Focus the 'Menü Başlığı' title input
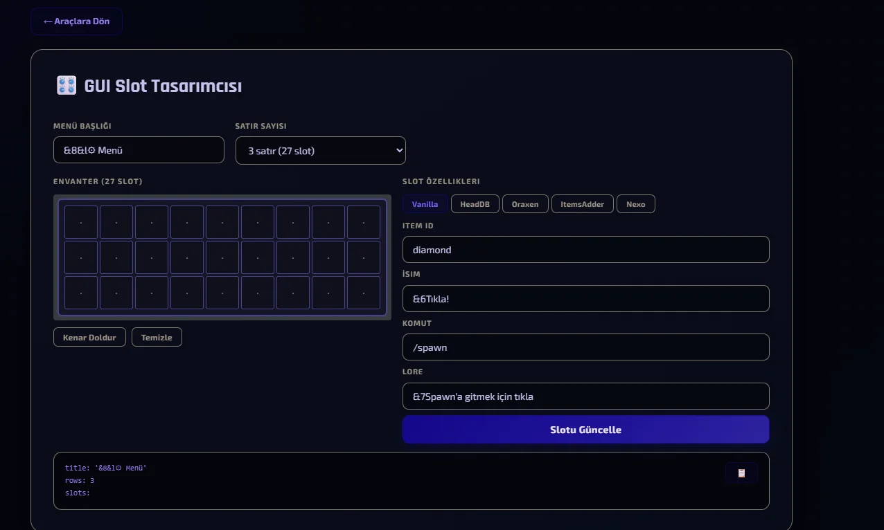 pos(139,150)
